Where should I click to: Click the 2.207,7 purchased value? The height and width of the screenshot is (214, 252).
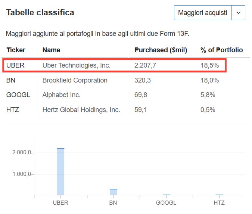145,65
